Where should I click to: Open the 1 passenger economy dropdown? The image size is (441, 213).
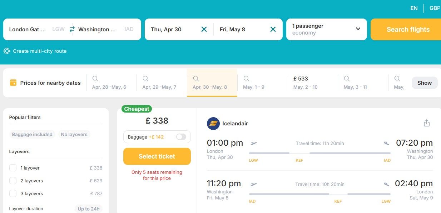326,29
